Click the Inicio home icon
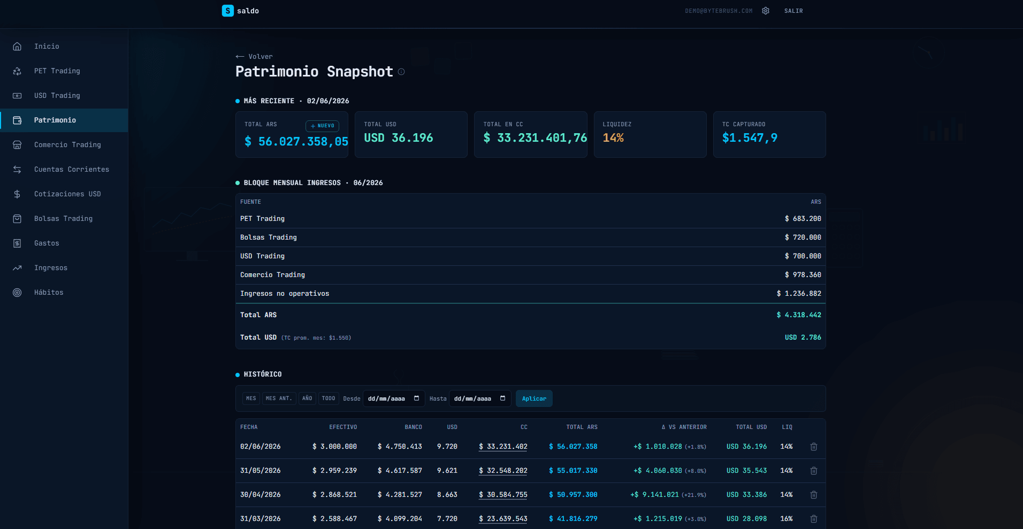The height and width of the screenshot is (529, 1023). coord(17,47)
